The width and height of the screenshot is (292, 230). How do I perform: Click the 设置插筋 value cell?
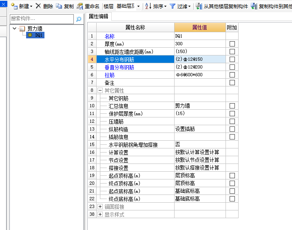point(200,129)
